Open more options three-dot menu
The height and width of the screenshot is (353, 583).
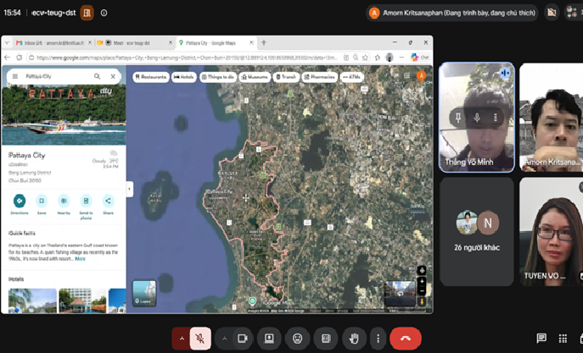coord(378,338)
